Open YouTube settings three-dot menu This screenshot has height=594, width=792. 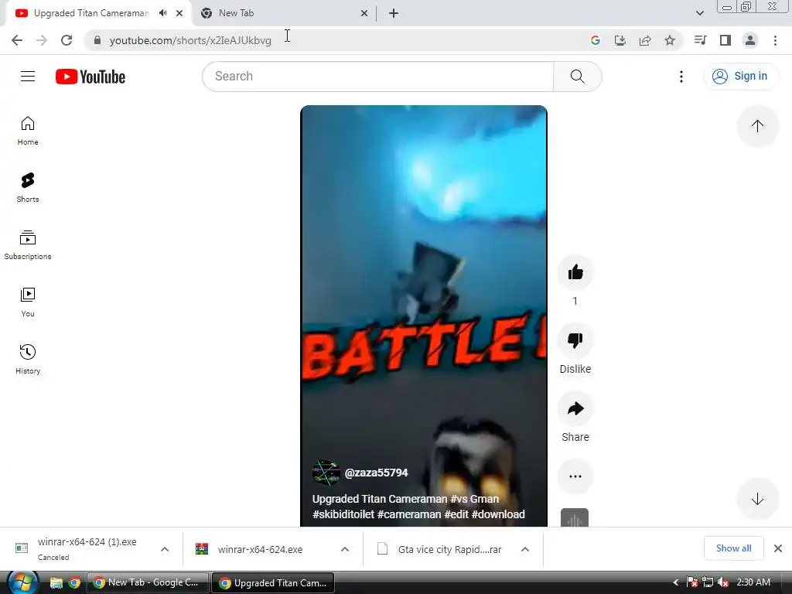681,77
